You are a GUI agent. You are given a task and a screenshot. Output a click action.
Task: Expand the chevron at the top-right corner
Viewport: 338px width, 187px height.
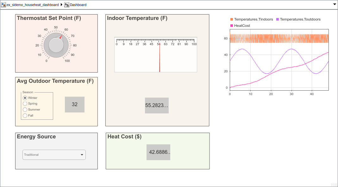334,4
